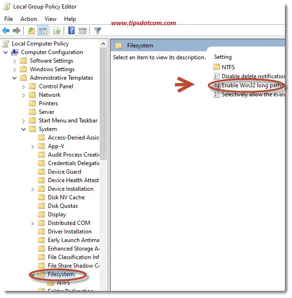The width and height of the screenshot is (292, 298).
Task: Open Enable Win32 long paths setting text
Action: (x=253, y=86)
